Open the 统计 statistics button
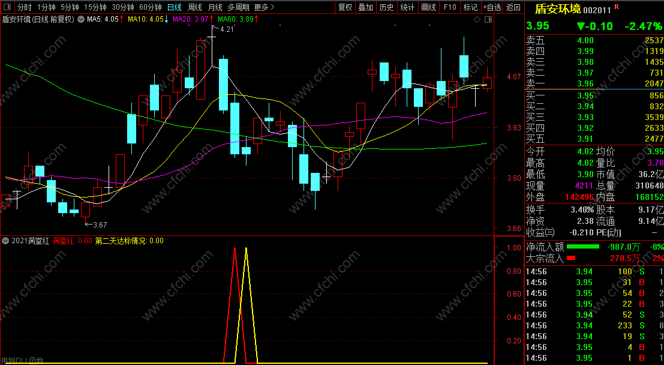The width and height of the screenshot is (664, 365). click(x=407, y=7)
